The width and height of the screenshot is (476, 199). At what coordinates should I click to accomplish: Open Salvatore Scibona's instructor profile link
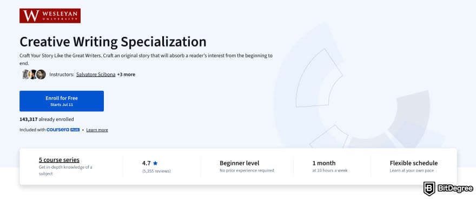click(96, 74)
